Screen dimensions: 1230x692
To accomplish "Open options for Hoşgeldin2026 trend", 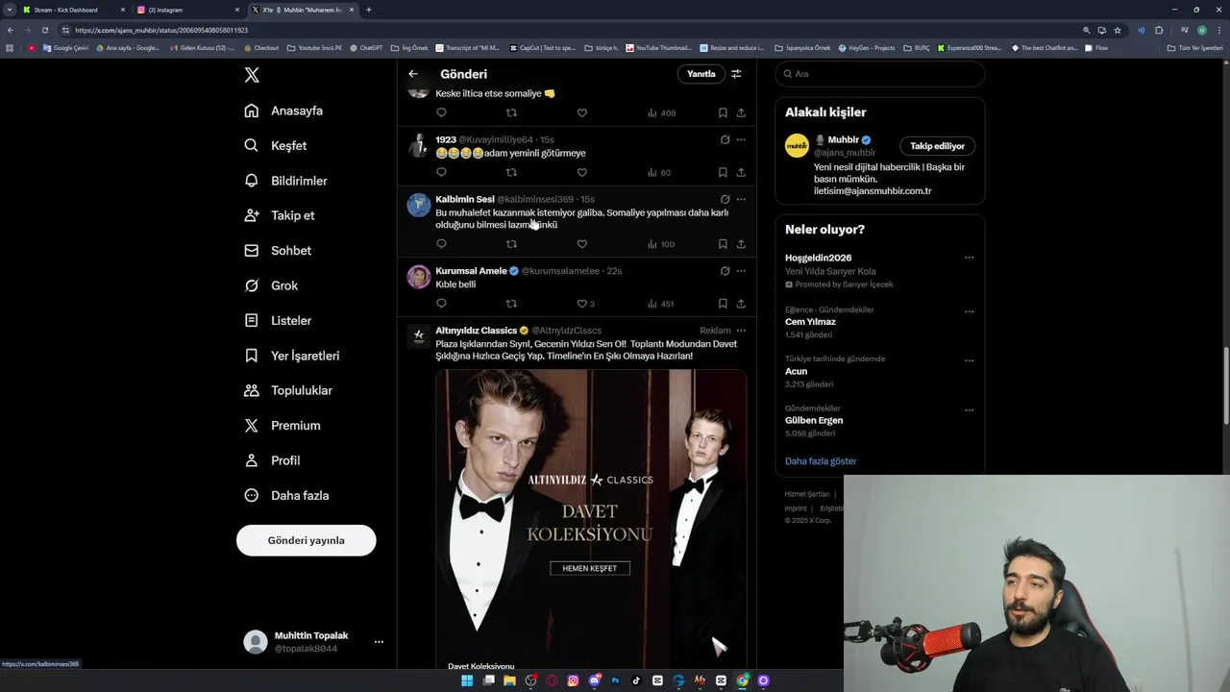I will (x=969, y=258).
